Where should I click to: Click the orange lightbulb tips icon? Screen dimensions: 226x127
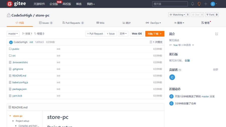click(199, 4)
